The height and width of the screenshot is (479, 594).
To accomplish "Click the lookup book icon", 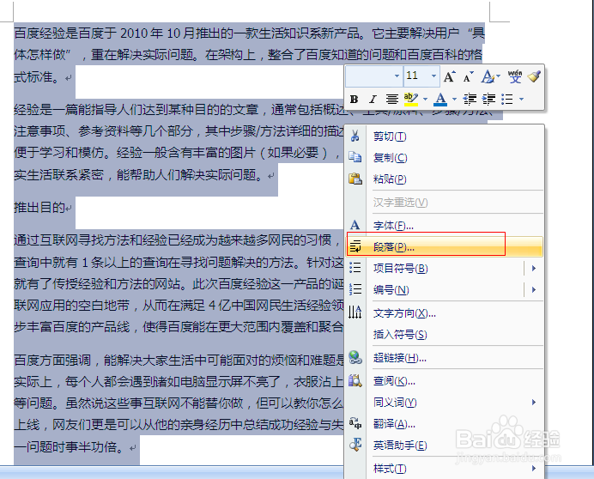I will pos(355,380).
